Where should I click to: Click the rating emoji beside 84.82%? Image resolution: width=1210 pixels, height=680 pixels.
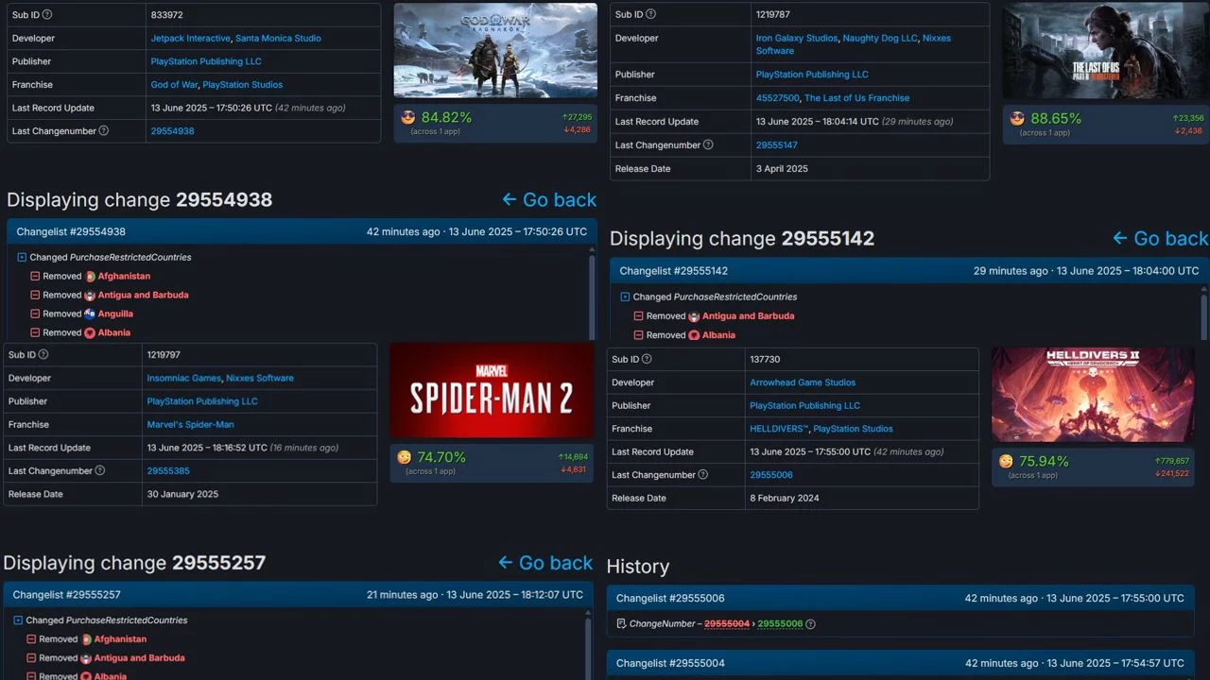coord(409,118)
